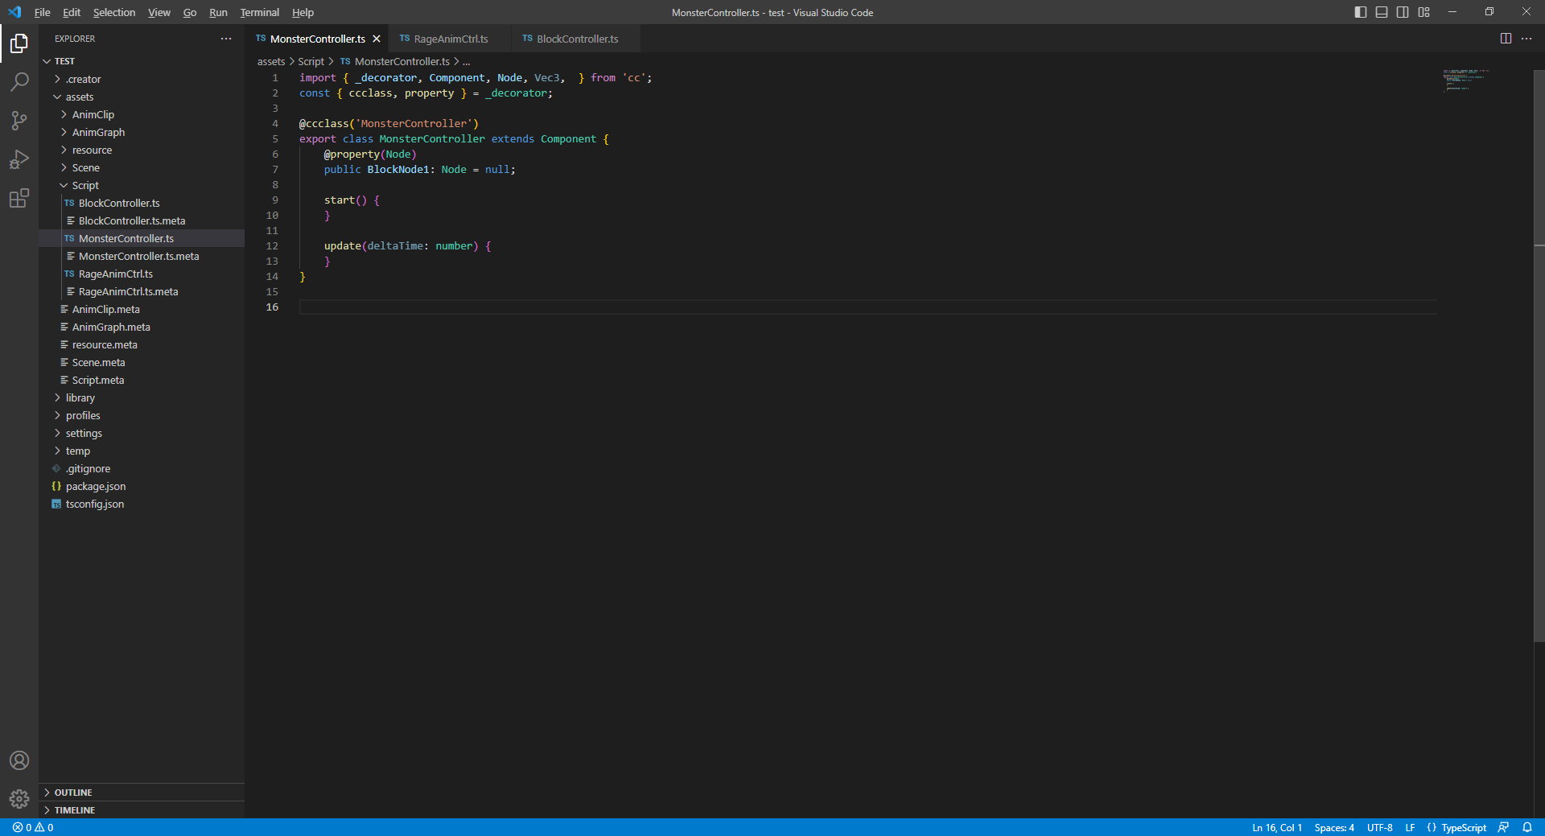Click the Customize Layout icon
This screenshot has width=1545, height=836.
point(1424,12)
